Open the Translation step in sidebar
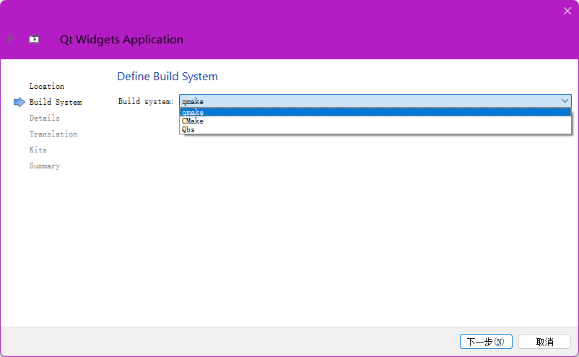Screen dimensions: 579x357 tap(53, 134)
